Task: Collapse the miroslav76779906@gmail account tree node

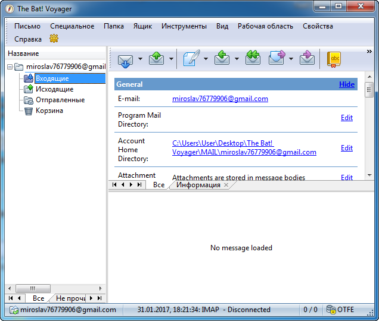Action: pyautogui.click(x=10, y=67)
